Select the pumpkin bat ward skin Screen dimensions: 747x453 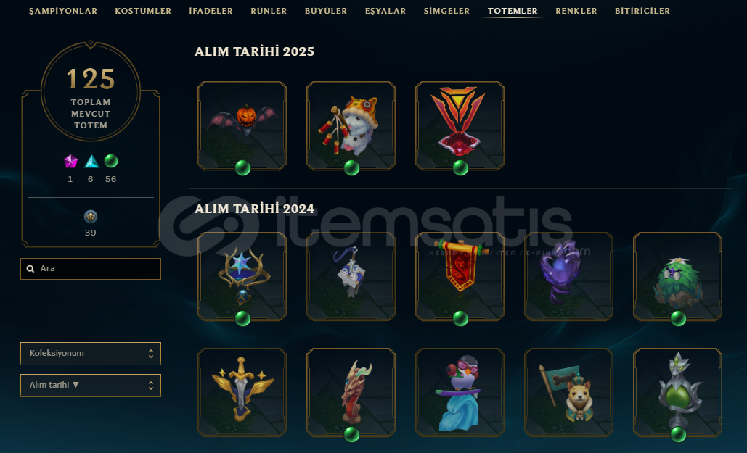[242, 125]
